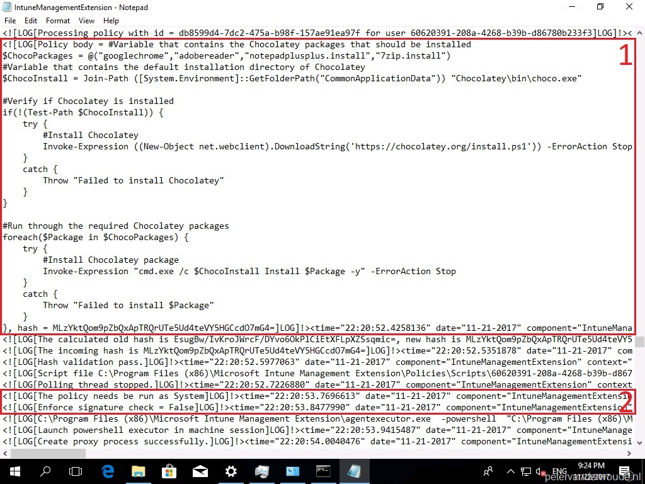Open the People icon in the system tray
This screenshot has height=484, width=645.
[x=488, y=471]
